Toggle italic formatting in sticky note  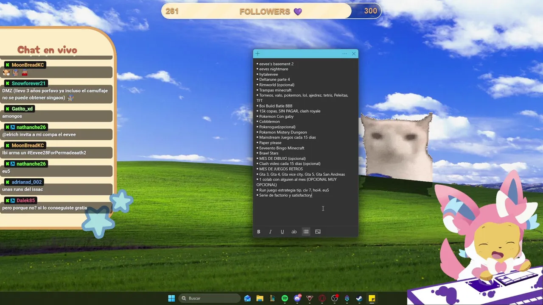pyautogui.click(x=270, y=232)
